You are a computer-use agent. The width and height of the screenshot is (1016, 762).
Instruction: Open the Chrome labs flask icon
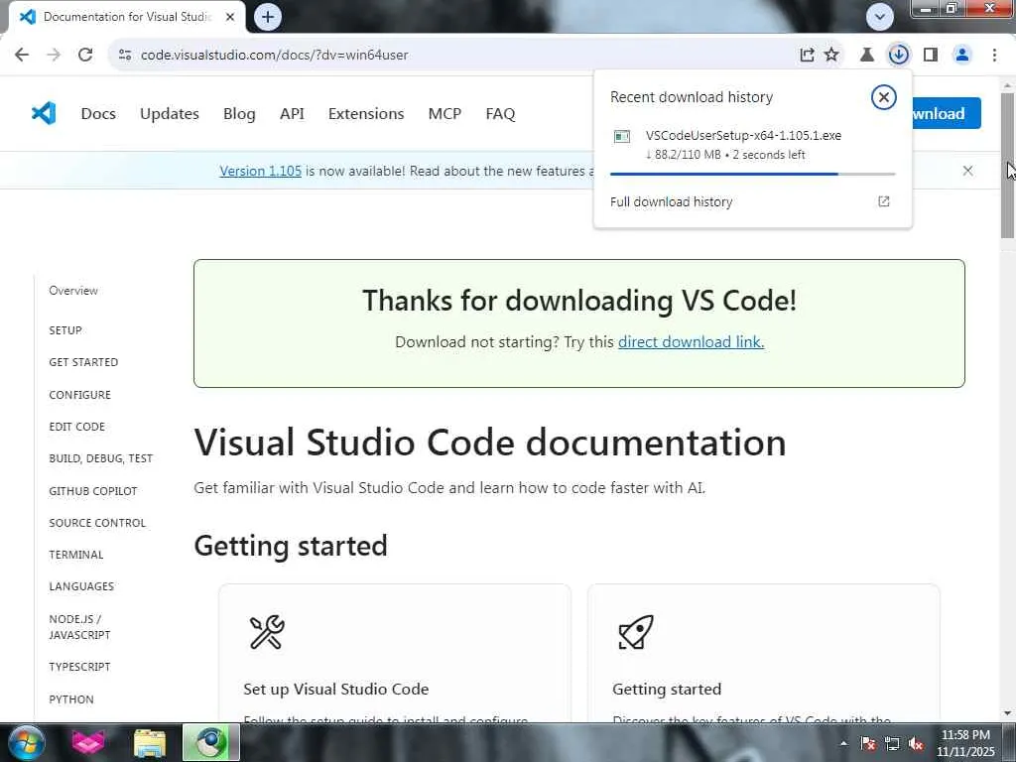tap(867, 56)
